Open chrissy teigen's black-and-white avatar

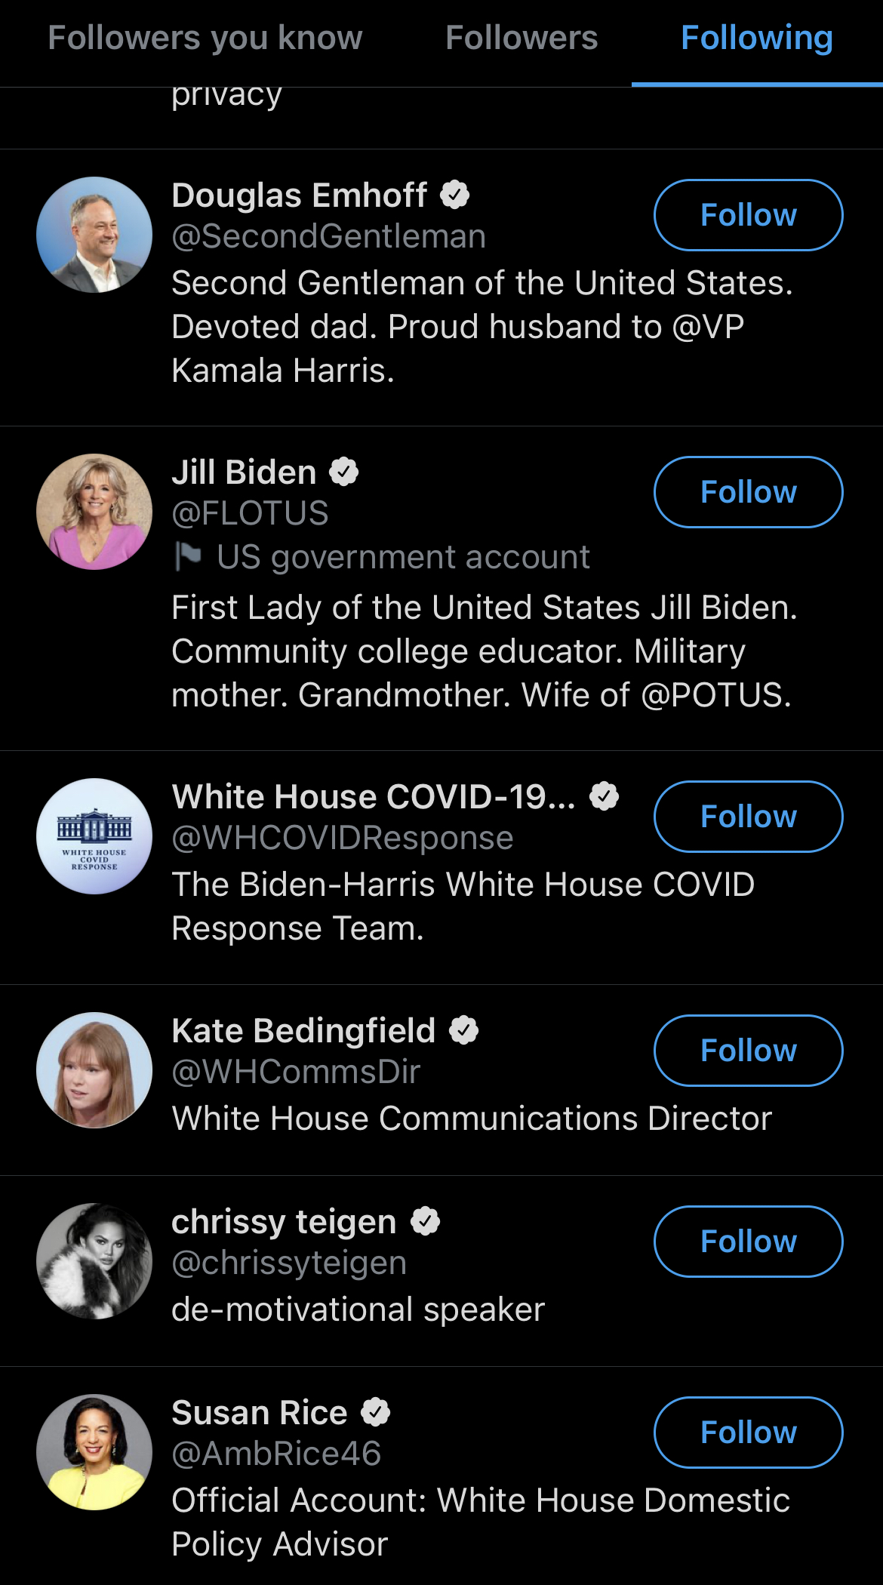pos(94,1261)
